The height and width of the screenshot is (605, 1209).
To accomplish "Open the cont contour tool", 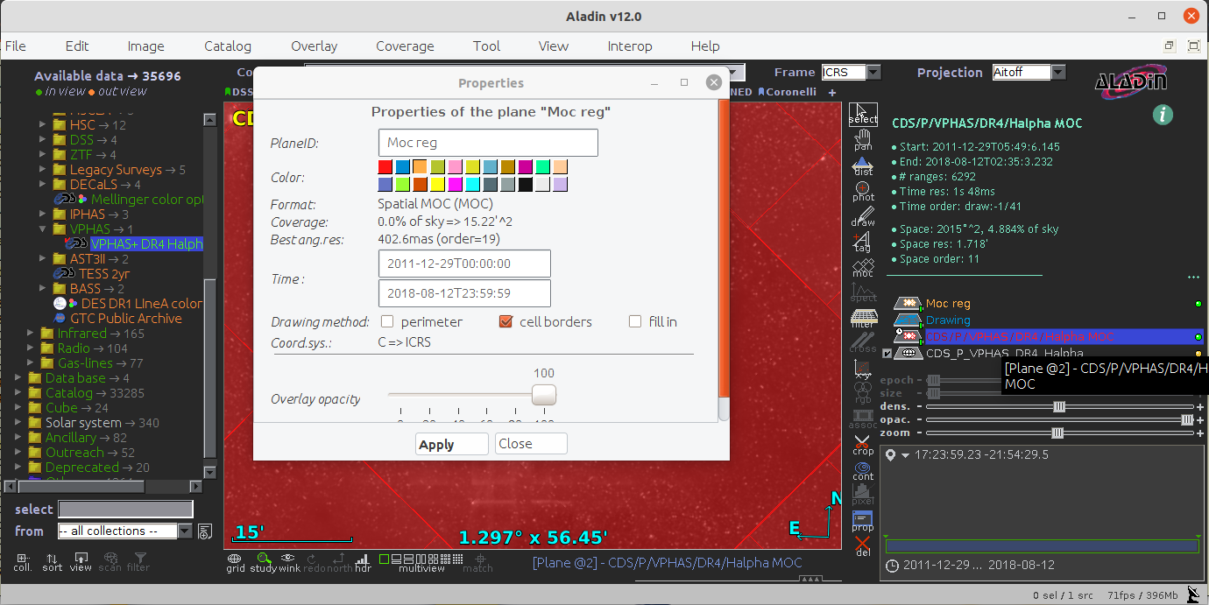I will [863, 471].
